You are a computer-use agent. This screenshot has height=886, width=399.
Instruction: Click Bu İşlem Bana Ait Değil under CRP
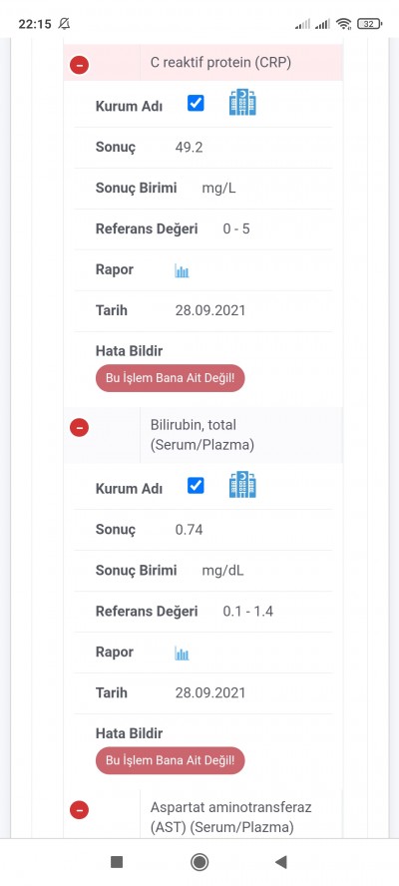point(171,378)
